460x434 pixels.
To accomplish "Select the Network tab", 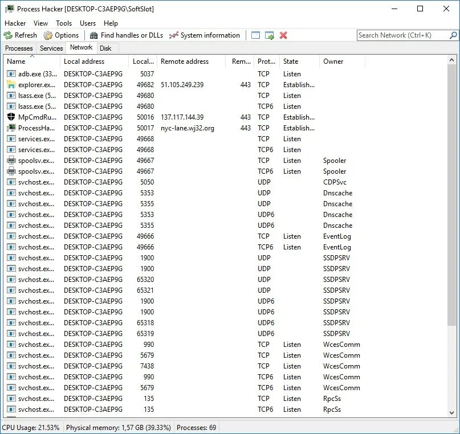I will [82, 47].
